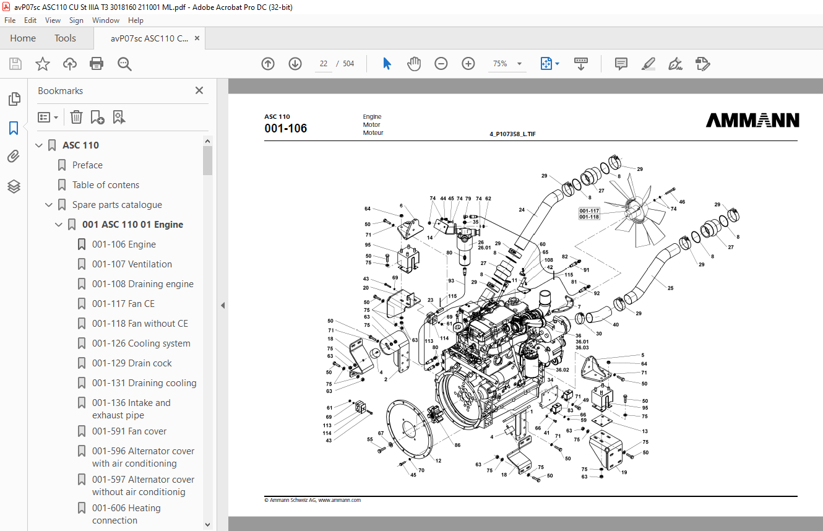Collapse the 001 ASC 110 01 Engine bookmark
Viewport: 823px width, 531px height.
point(59,225)
